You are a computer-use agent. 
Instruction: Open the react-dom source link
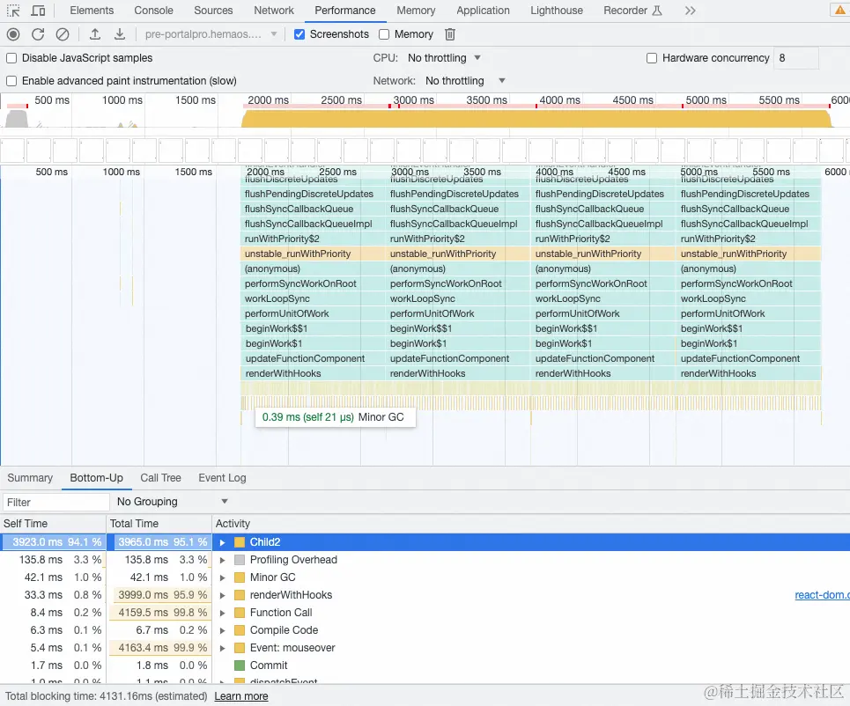point(822,595)
